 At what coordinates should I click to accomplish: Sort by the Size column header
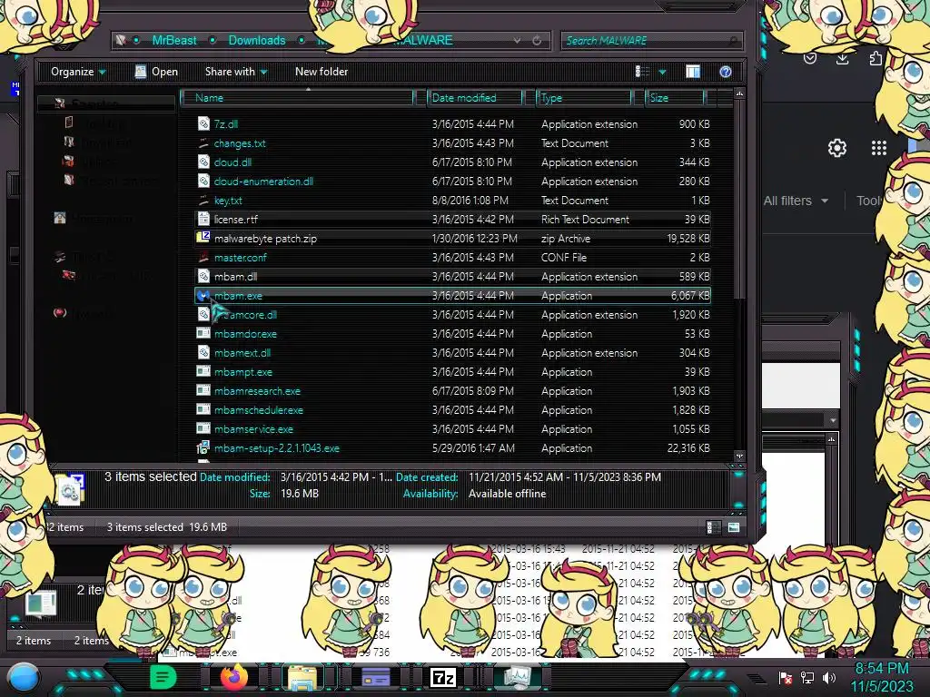coord(676,98)
